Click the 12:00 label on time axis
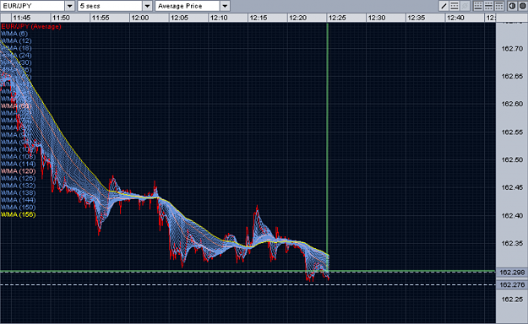Screen dimensions: 528x324 pos(139,18)
